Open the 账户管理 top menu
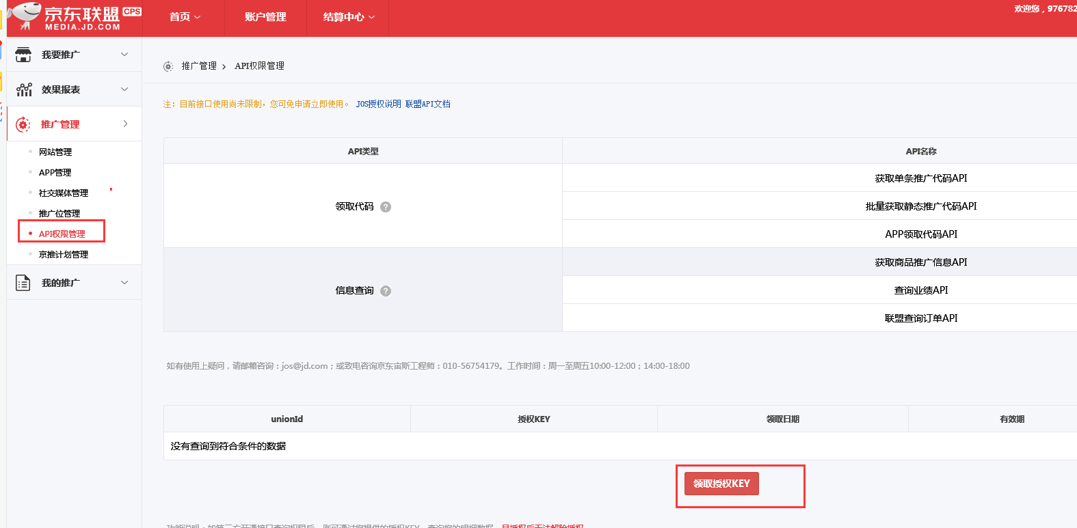Image resolution: width=1077 pixels, height=528 pixels. [265, 17]
